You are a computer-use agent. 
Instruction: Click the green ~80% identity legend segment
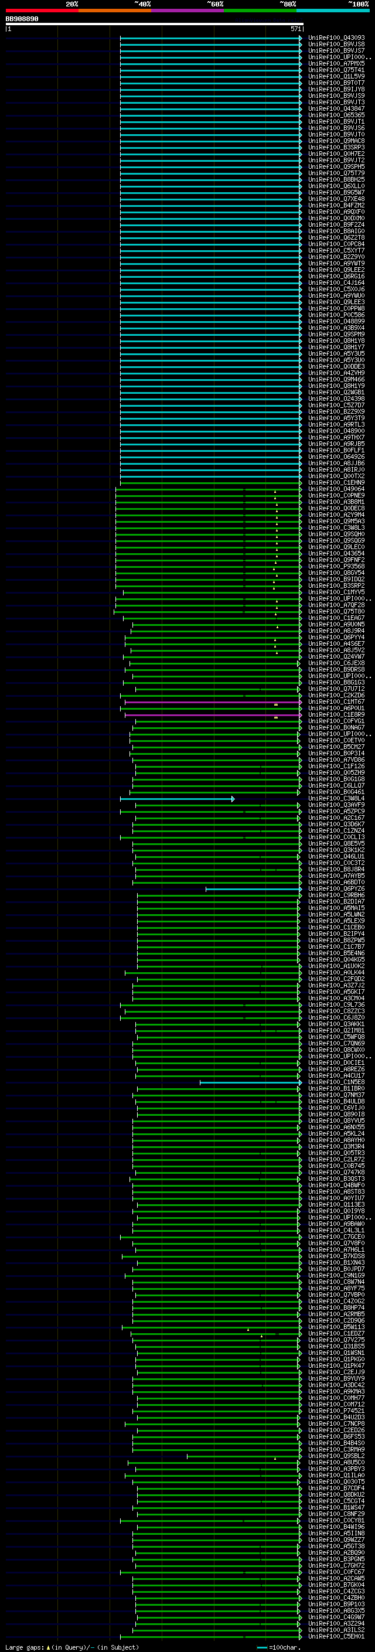click(260, 11)
